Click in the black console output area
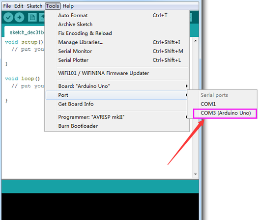This screenshot has width=259, height=220. [100, 206]
